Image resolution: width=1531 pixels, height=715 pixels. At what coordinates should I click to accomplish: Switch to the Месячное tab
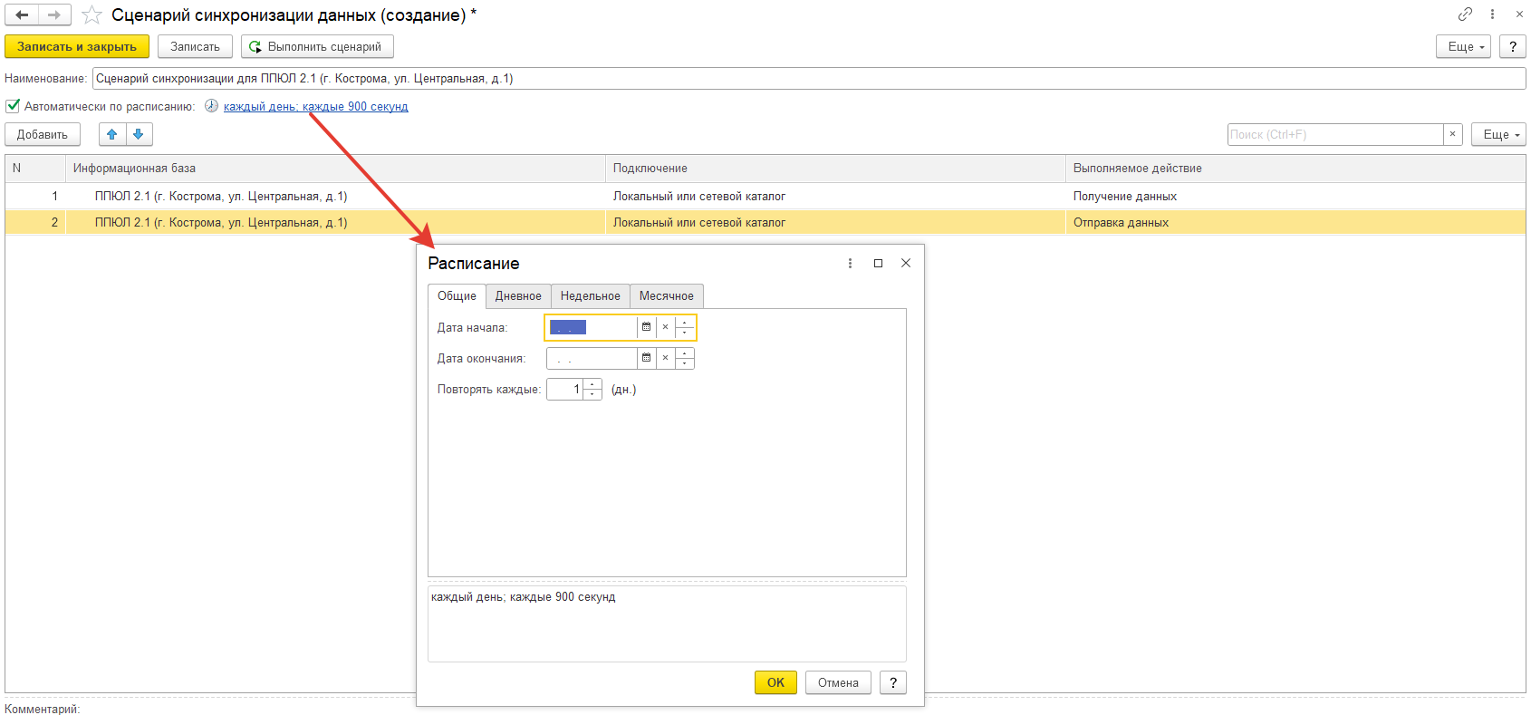click(667, 295)
